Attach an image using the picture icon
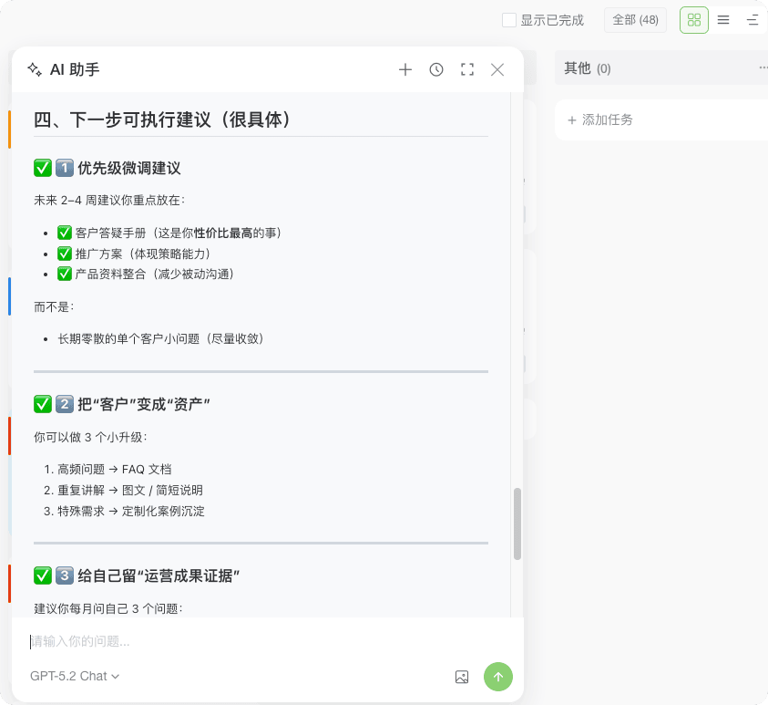Image resolution: width=768 pixels, height=705 pixels. pyautogui.click(x=461, y=677)
